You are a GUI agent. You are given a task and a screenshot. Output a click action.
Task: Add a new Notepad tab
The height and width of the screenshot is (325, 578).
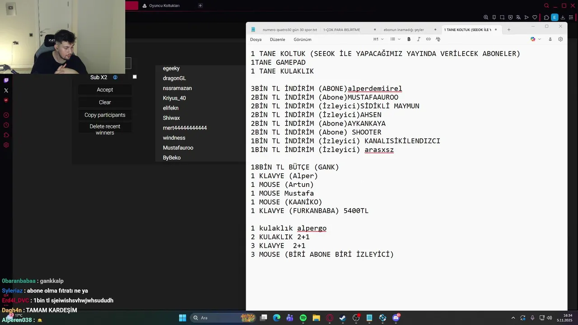pyautogui.click(x=509, y=30)
